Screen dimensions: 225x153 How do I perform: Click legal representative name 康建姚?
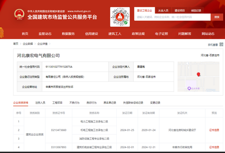point(141,67)
